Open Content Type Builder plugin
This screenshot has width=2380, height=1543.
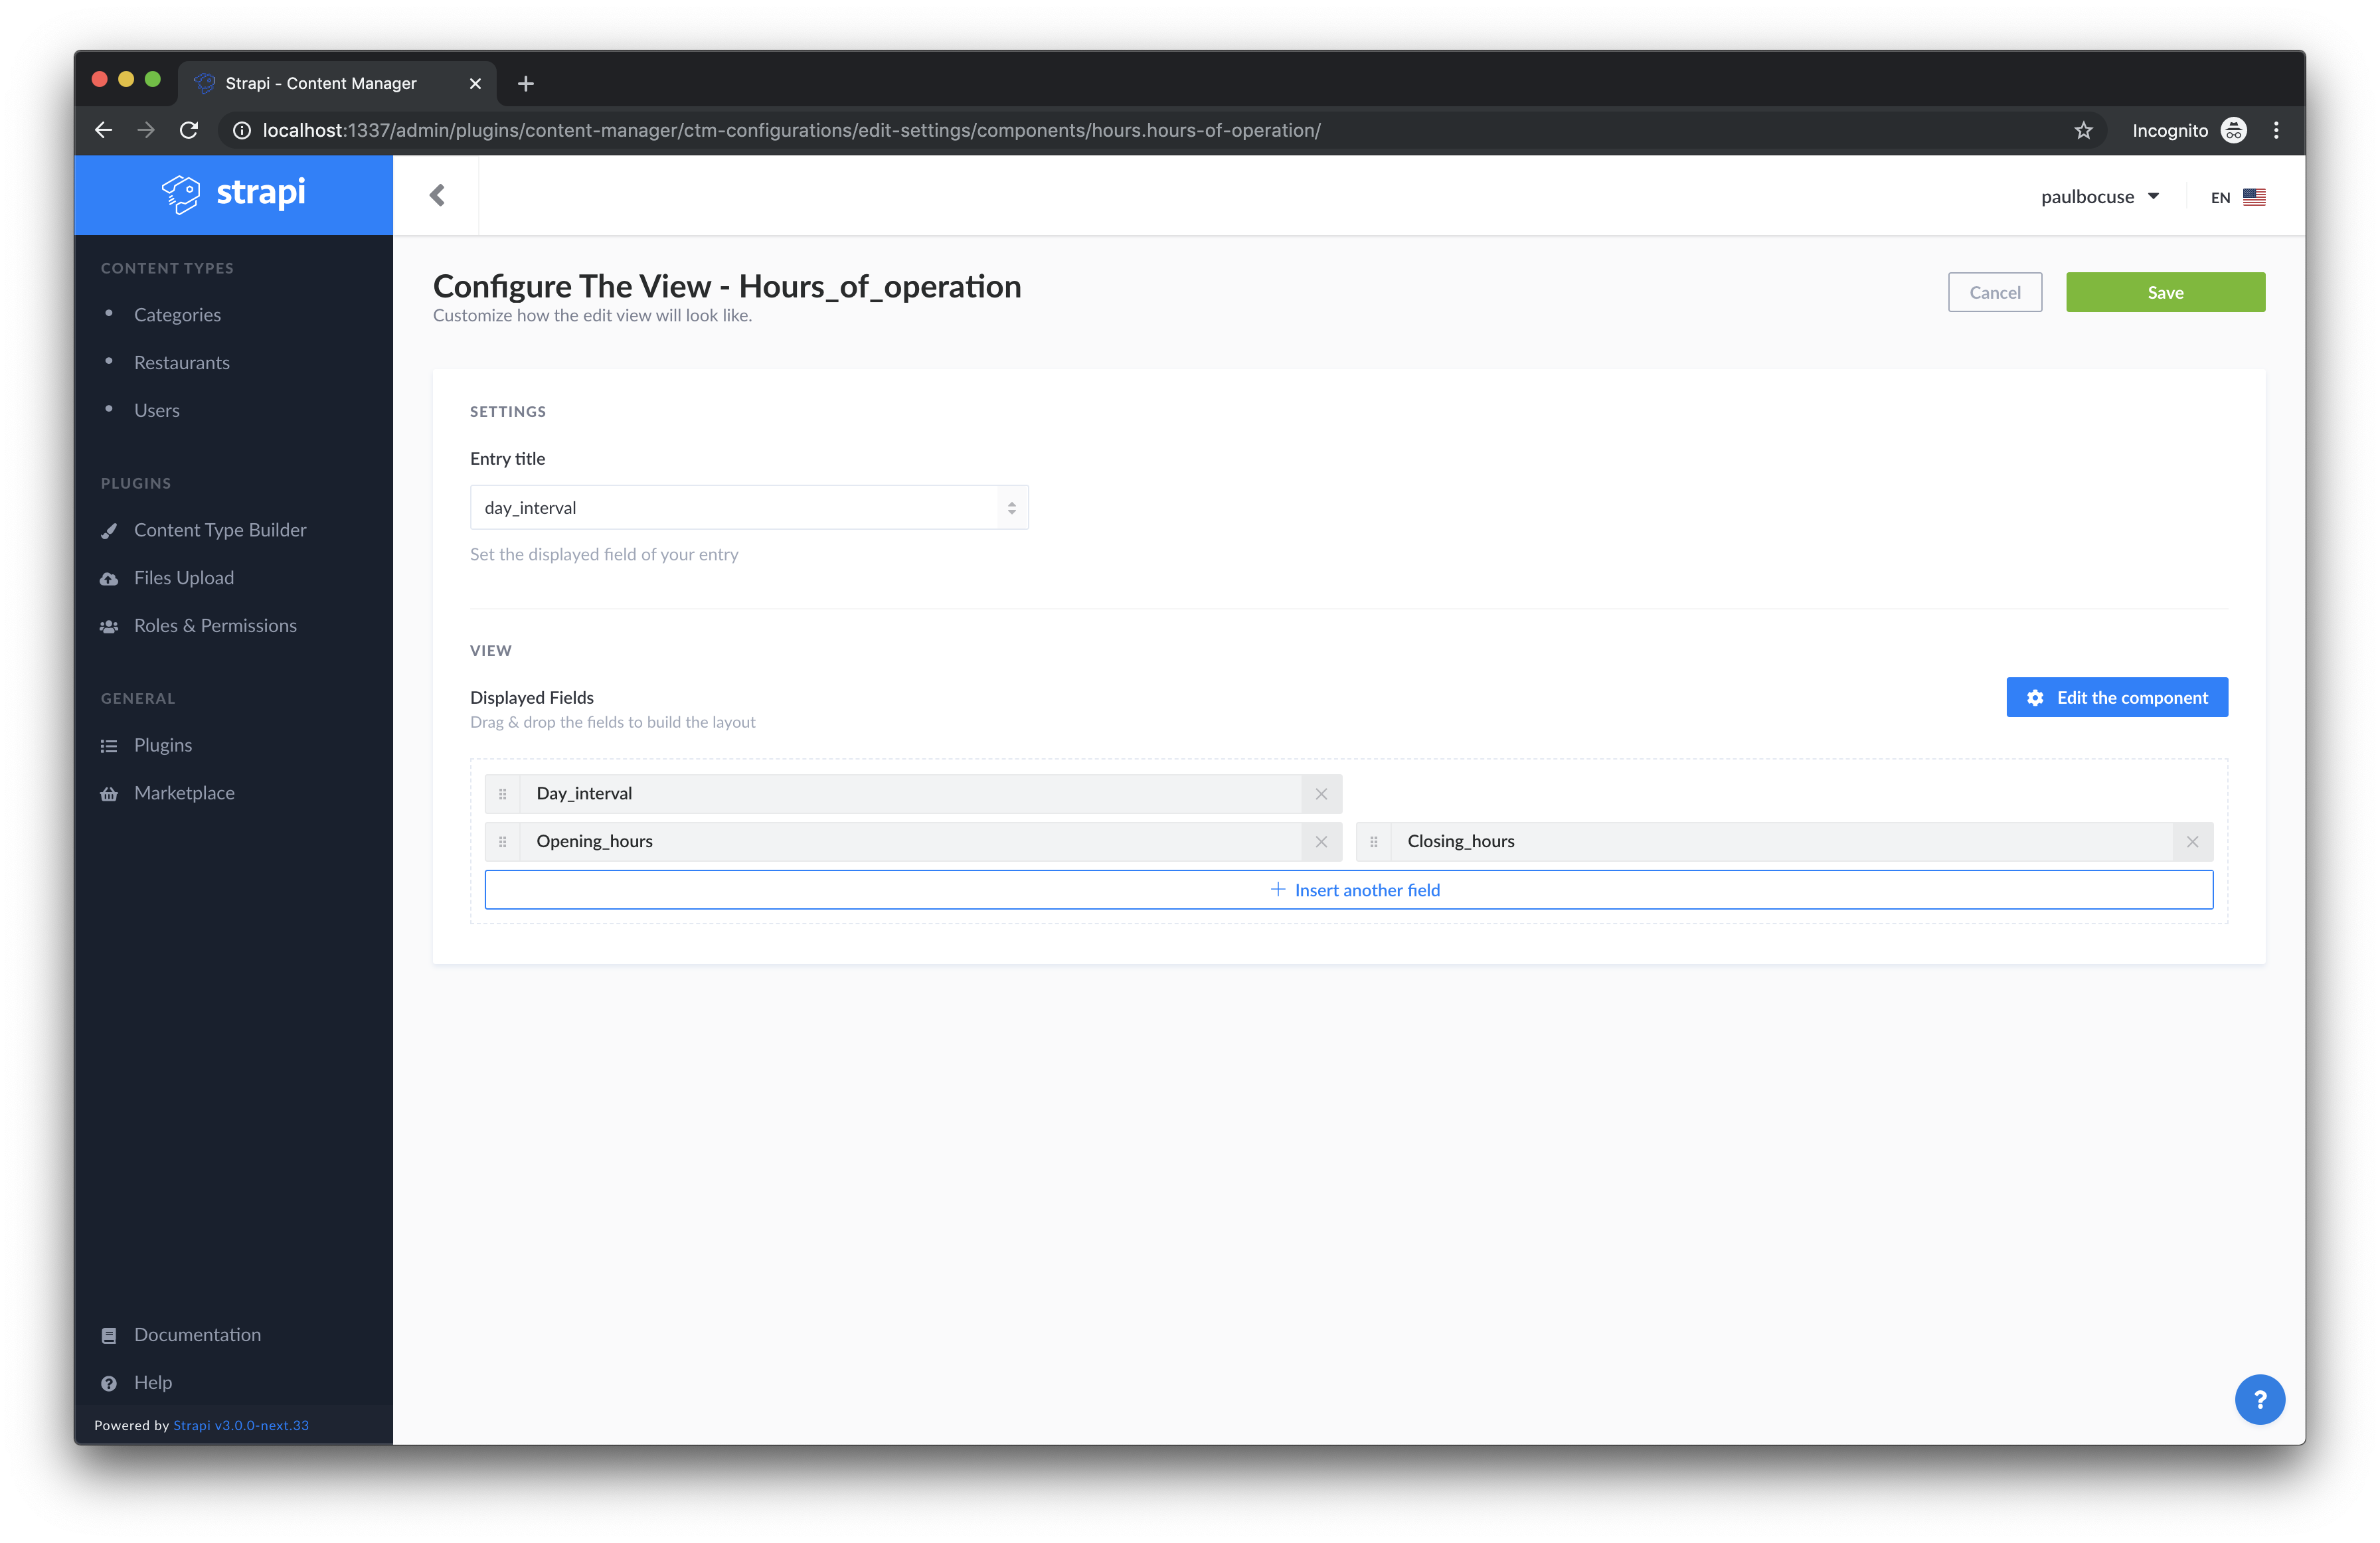220,530
